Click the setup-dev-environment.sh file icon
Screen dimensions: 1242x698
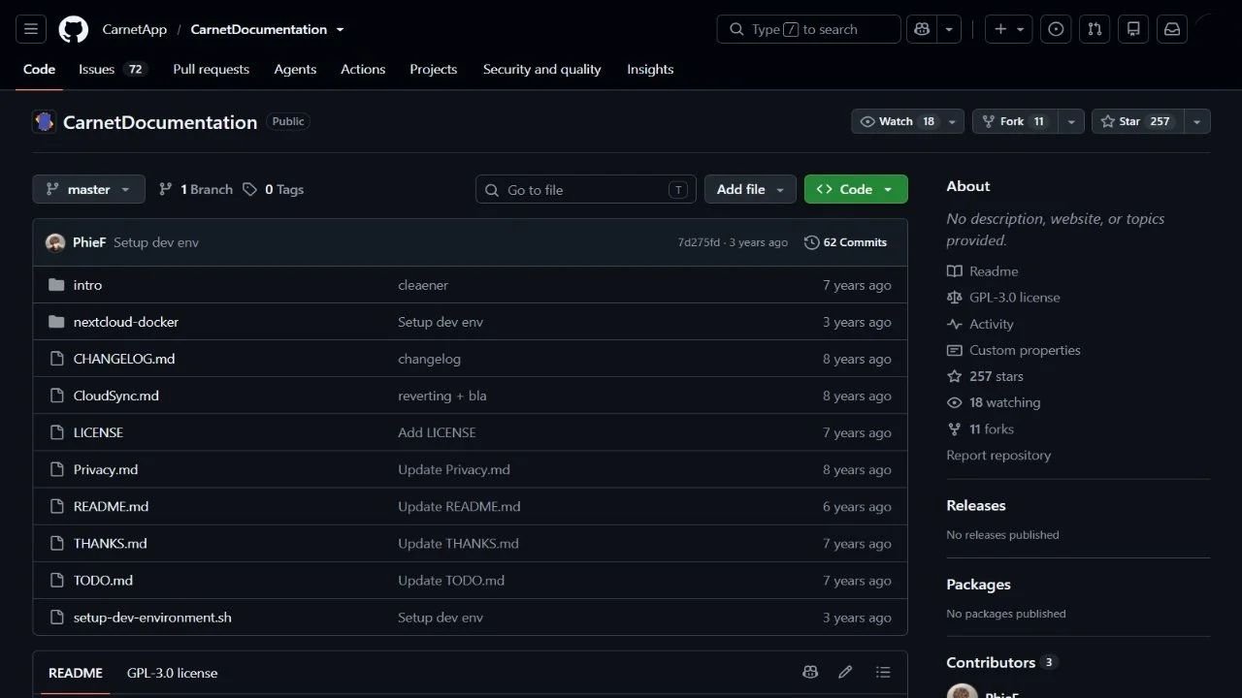[x=56, y=618]
